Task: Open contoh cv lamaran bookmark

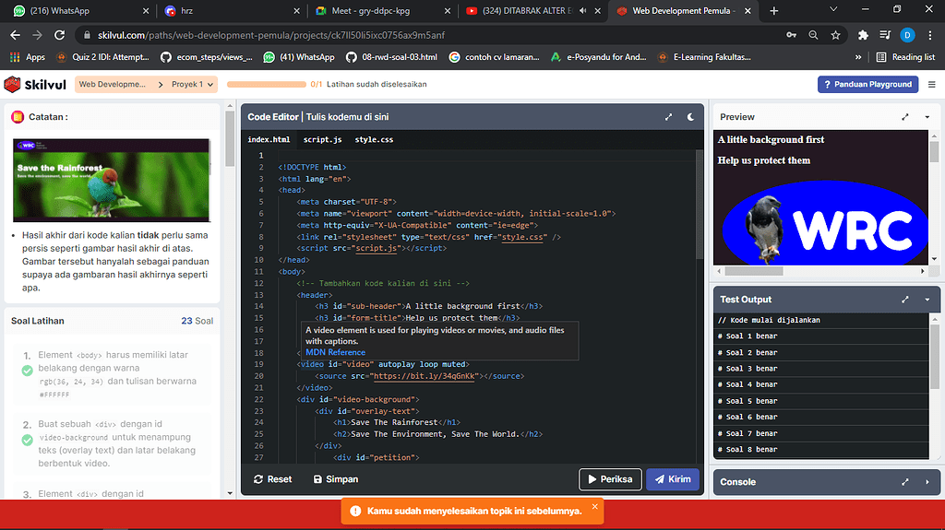Action: coord(495,57)
